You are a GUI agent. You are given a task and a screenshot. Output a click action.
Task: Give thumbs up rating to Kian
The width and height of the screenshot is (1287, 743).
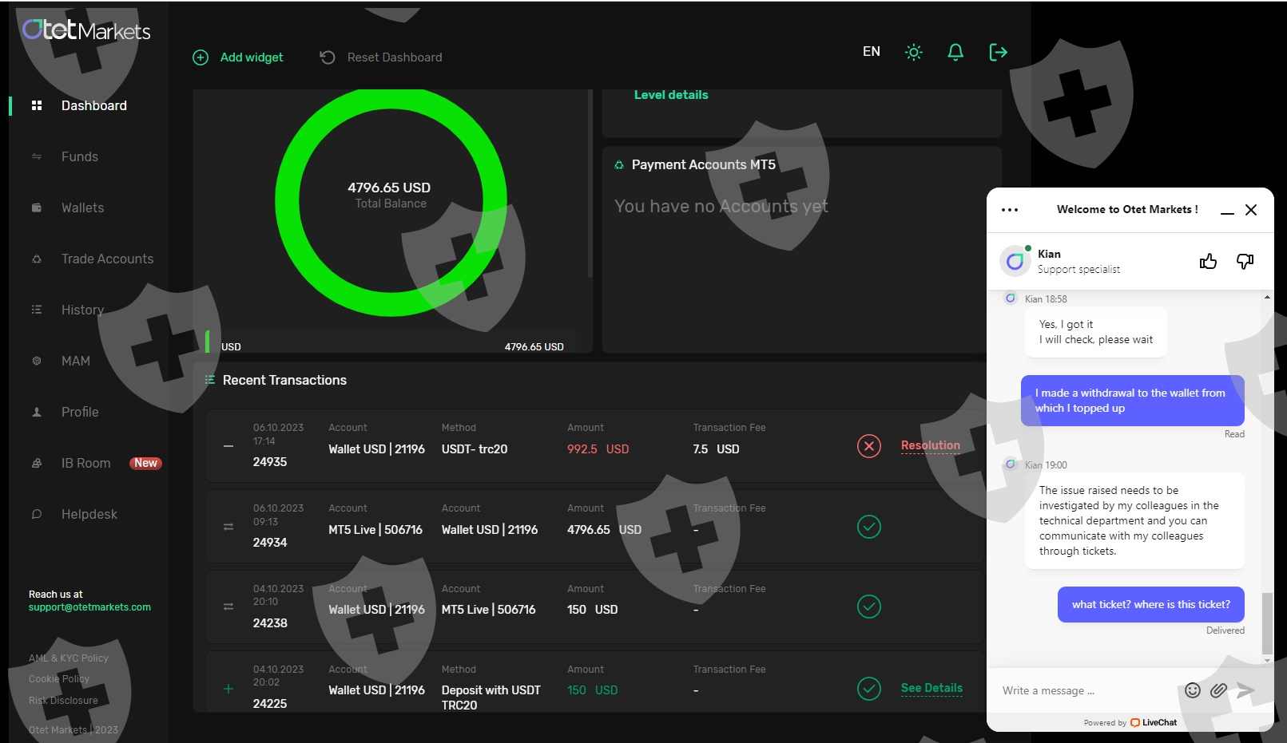pos(1207,261)
